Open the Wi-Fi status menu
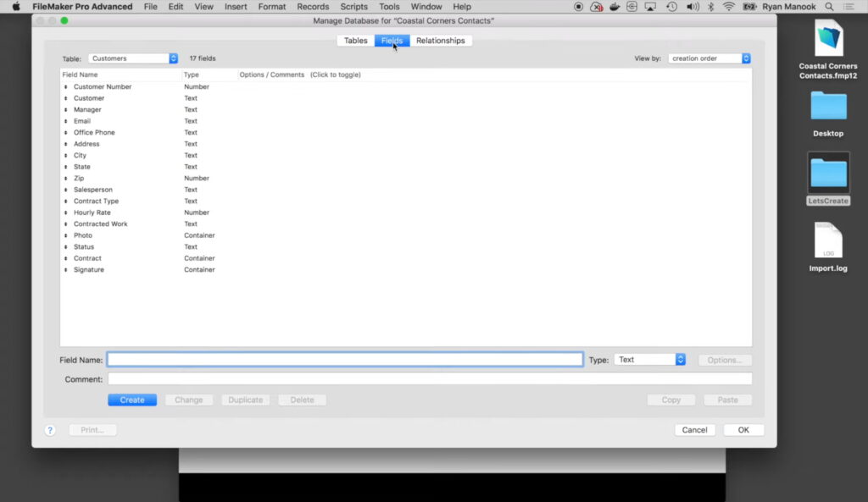Viewport: 868px width, 502px height. (x=729, y=7)
